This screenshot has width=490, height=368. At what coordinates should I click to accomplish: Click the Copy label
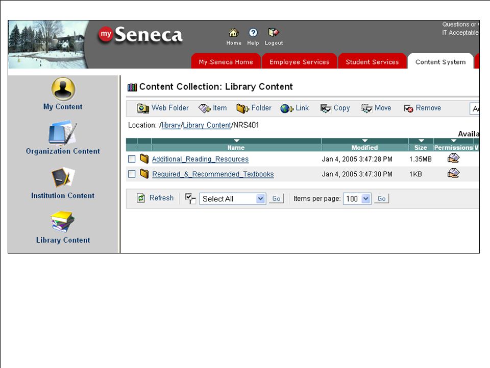[x=341, y=108]
